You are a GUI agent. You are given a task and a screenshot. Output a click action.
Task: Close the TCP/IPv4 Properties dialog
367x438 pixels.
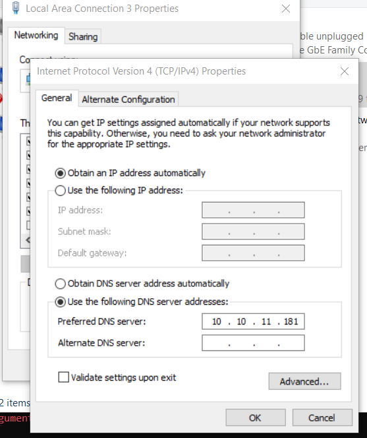click(345, 71)
